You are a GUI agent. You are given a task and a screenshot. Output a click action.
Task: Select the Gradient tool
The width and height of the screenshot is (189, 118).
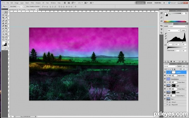6,26
